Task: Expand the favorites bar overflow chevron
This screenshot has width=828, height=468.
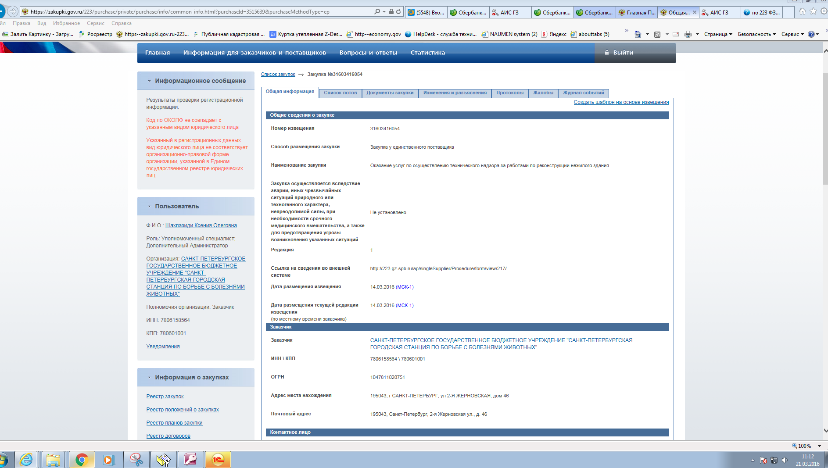Action: [x=626, y=31]
